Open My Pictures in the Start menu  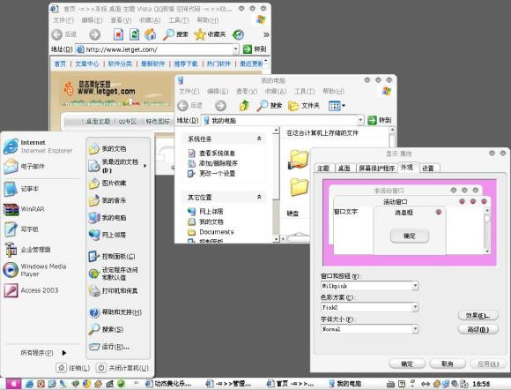(107, 183)
